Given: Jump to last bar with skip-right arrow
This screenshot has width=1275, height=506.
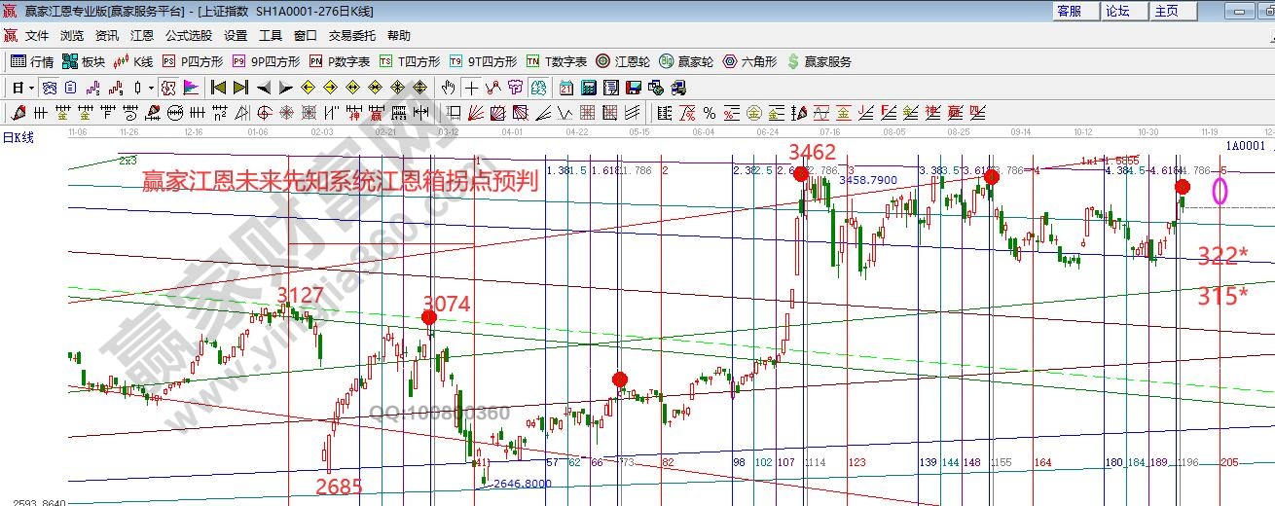Looking at the screenshot, I should (240, 88).
